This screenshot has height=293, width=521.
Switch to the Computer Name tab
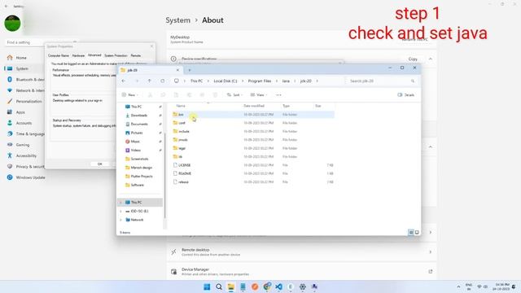pos(59,55)
